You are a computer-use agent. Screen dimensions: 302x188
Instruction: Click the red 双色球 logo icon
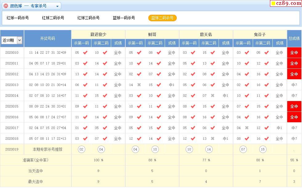point(6,6)
